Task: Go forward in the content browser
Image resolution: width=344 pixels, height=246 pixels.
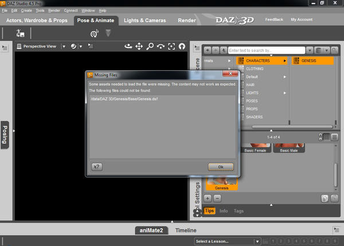Action: click(x=216, y=50)
